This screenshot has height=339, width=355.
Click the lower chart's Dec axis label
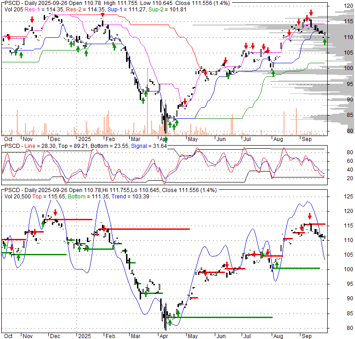pos(55,336)
